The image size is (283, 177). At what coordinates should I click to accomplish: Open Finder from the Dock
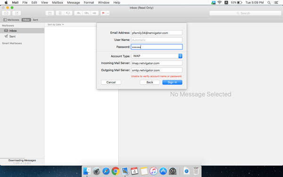pos(87,171)
